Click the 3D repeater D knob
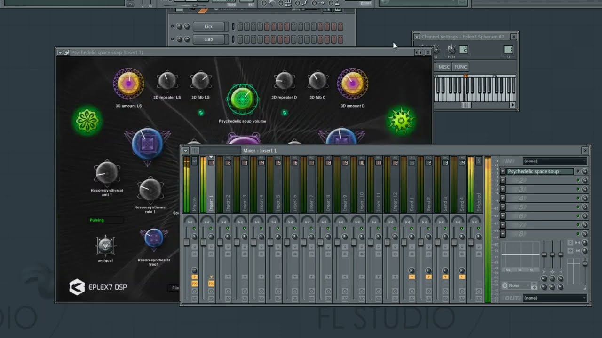The height and width of the screenshot is (338, 602). click(x=284, y=81)
